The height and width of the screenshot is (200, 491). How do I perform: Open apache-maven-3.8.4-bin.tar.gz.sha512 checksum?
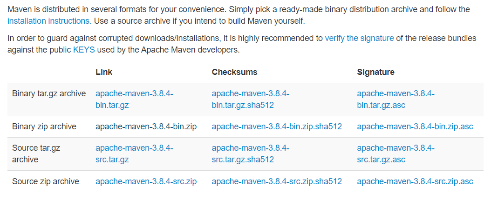pyautogui.click(x=251, y=99)
